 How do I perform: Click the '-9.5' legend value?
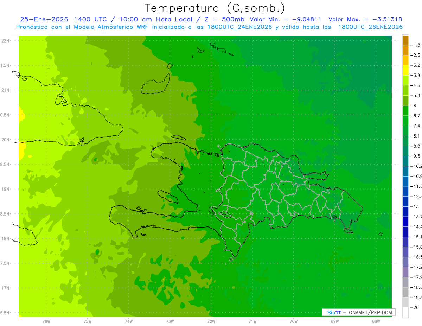pos(415,156)
